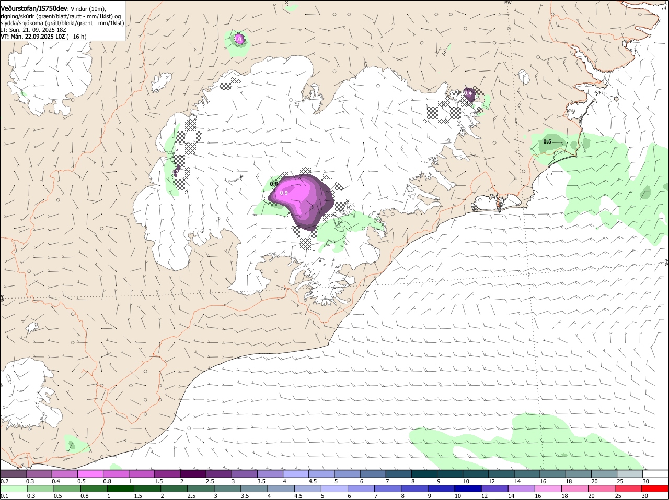669x500 pixels.
Task: Click the Veðurstofan/IS750dev title text
Action: 34,9
